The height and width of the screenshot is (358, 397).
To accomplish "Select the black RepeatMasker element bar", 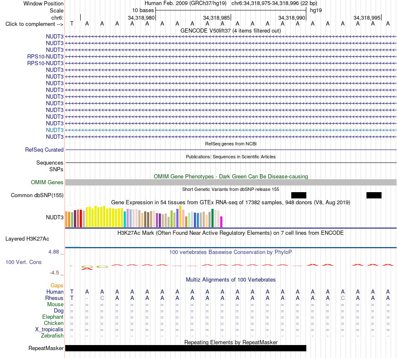I will [x=186, y=348].
